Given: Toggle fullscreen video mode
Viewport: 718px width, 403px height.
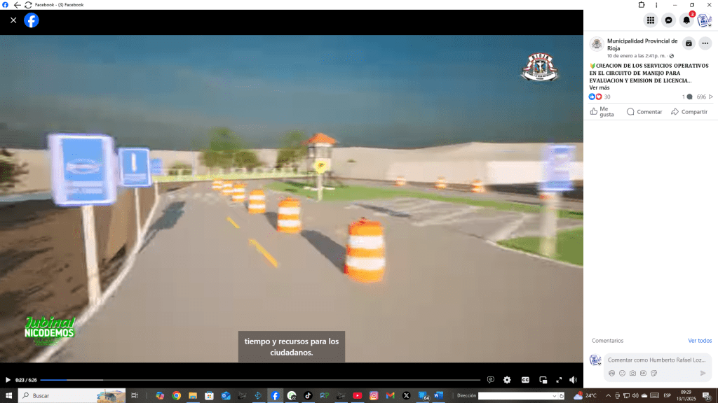Looking at the screenshot, I should pyautogui.click(x=559, y=380).
